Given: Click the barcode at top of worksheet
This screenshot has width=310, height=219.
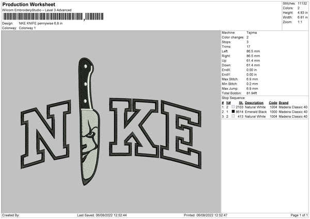Looking at the screenshot, I should 53,17.
